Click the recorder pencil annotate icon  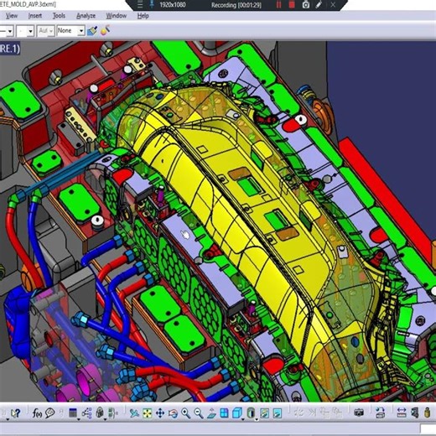click(319, 5)
